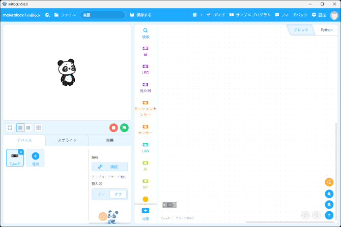Open サンプルプログラム examples
The image size is (341, 227).
[250, 15]
